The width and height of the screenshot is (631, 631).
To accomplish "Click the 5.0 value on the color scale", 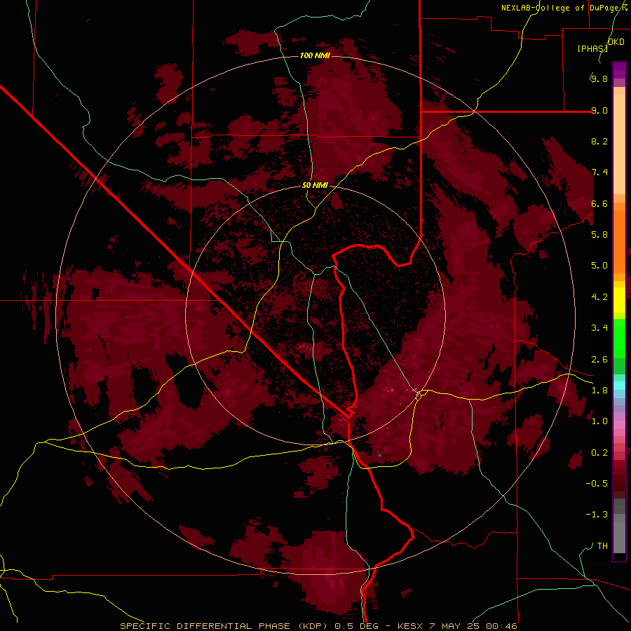I will [599, 266].
